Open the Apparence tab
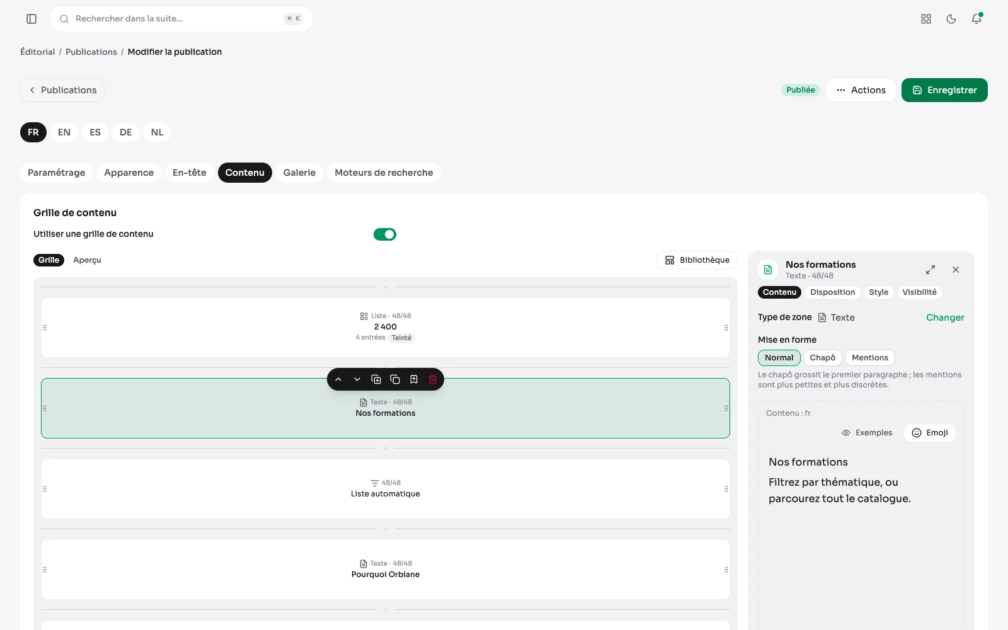The height and width of the screenshot is (630, 1008). [x=129, y=173]
